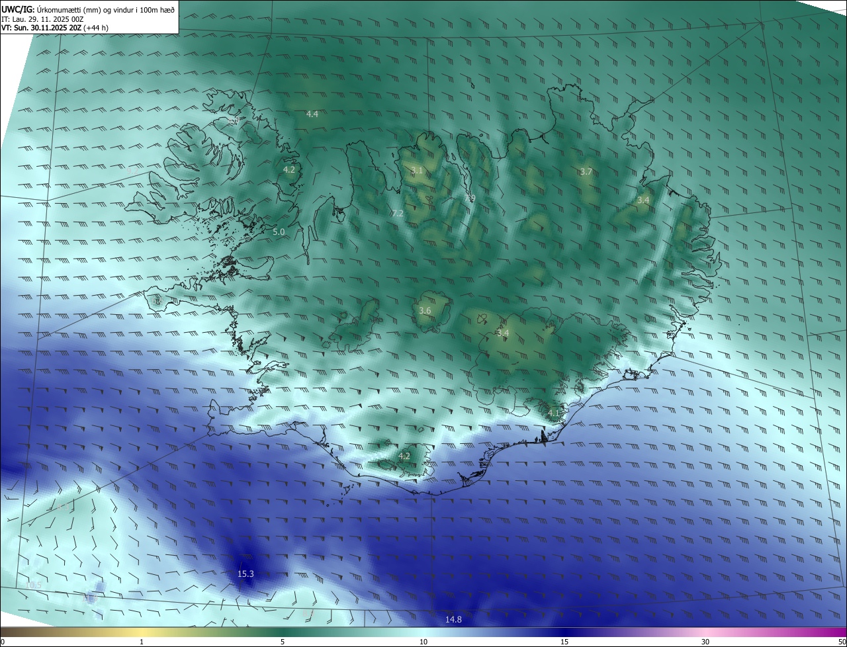
Task: Click the 7.2 precipitation value label
Action: [398, 213]
